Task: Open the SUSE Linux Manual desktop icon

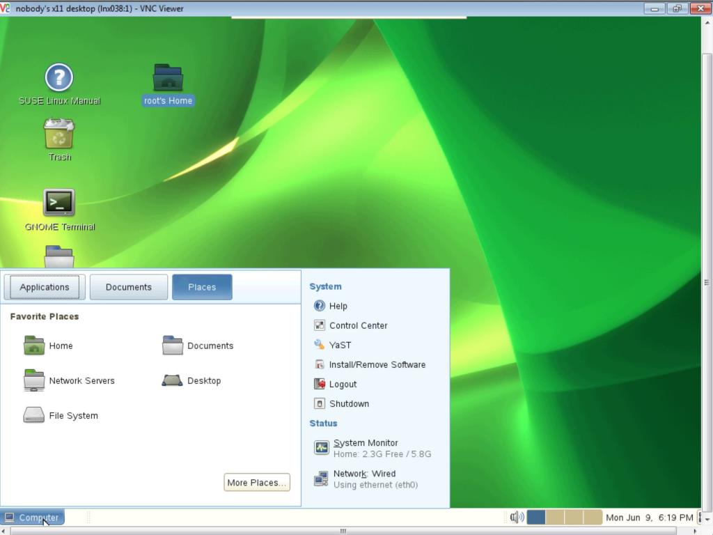Action: pyautogui.click(x=59, y=84)
